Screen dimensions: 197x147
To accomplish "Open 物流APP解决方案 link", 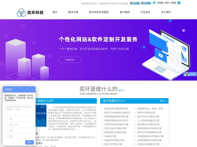I will (x=146, y=113).
